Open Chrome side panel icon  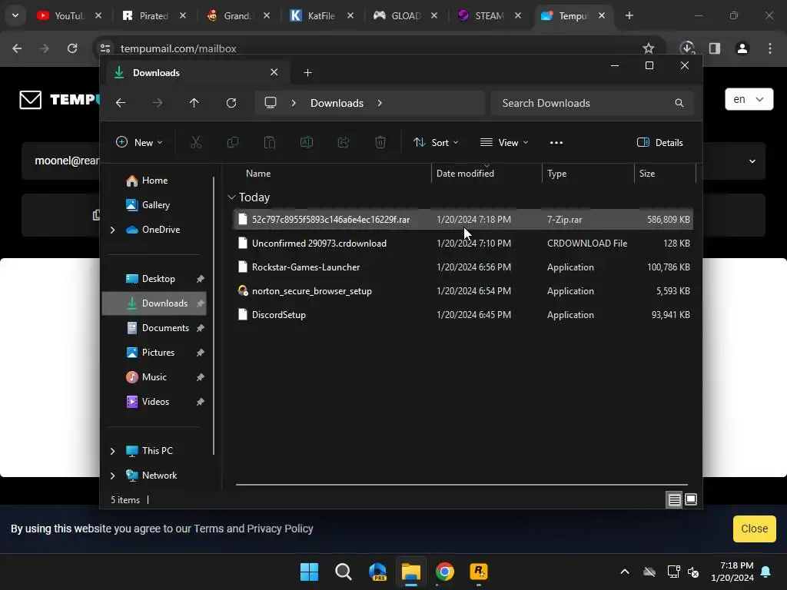[x=715, y=48]
